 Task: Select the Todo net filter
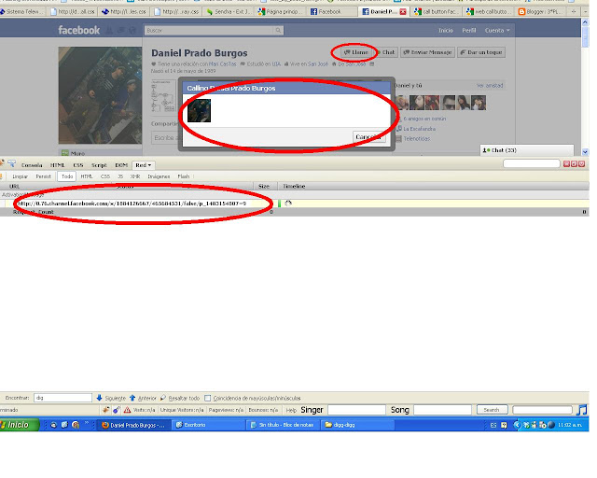(x=67, y=176)
